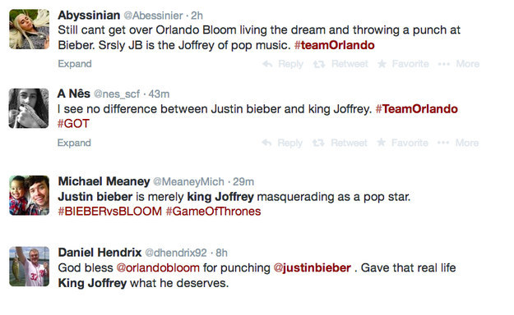Reply to A Nês's tweet
The height and width of the screenshot is (315, 514).
[x=282, y=143]
